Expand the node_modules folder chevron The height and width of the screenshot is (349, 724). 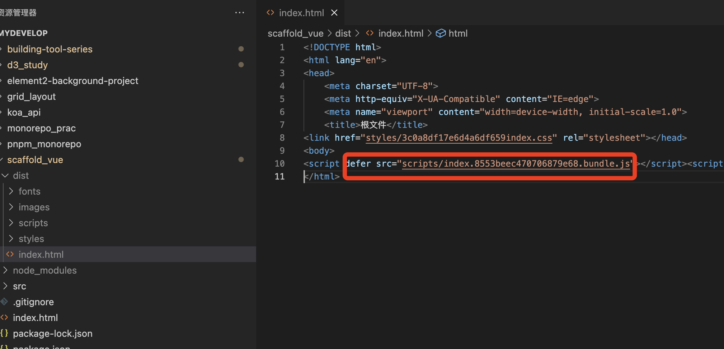(x=5, y=270)
